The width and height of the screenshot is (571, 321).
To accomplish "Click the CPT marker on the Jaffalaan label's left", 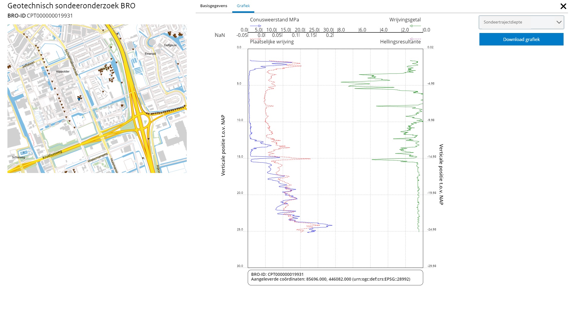I will pyautogui.click(x=9, y=67).
